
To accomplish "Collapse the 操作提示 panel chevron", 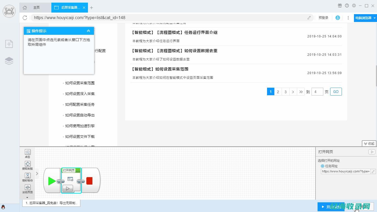I will click(88, 31).
